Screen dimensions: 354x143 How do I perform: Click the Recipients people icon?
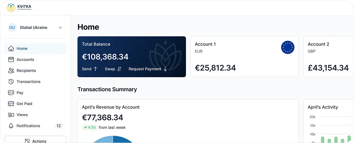pyautogui.click(x=11, y=71)
